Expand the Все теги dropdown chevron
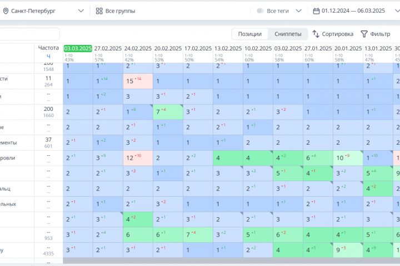The image size is (400, 266). [298, 11]
